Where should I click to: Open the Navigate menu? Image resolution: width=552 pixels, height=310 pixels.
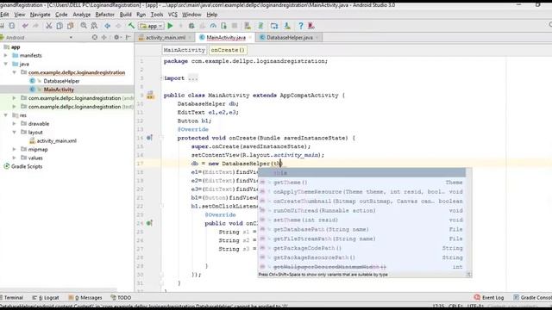coord(41,15)
